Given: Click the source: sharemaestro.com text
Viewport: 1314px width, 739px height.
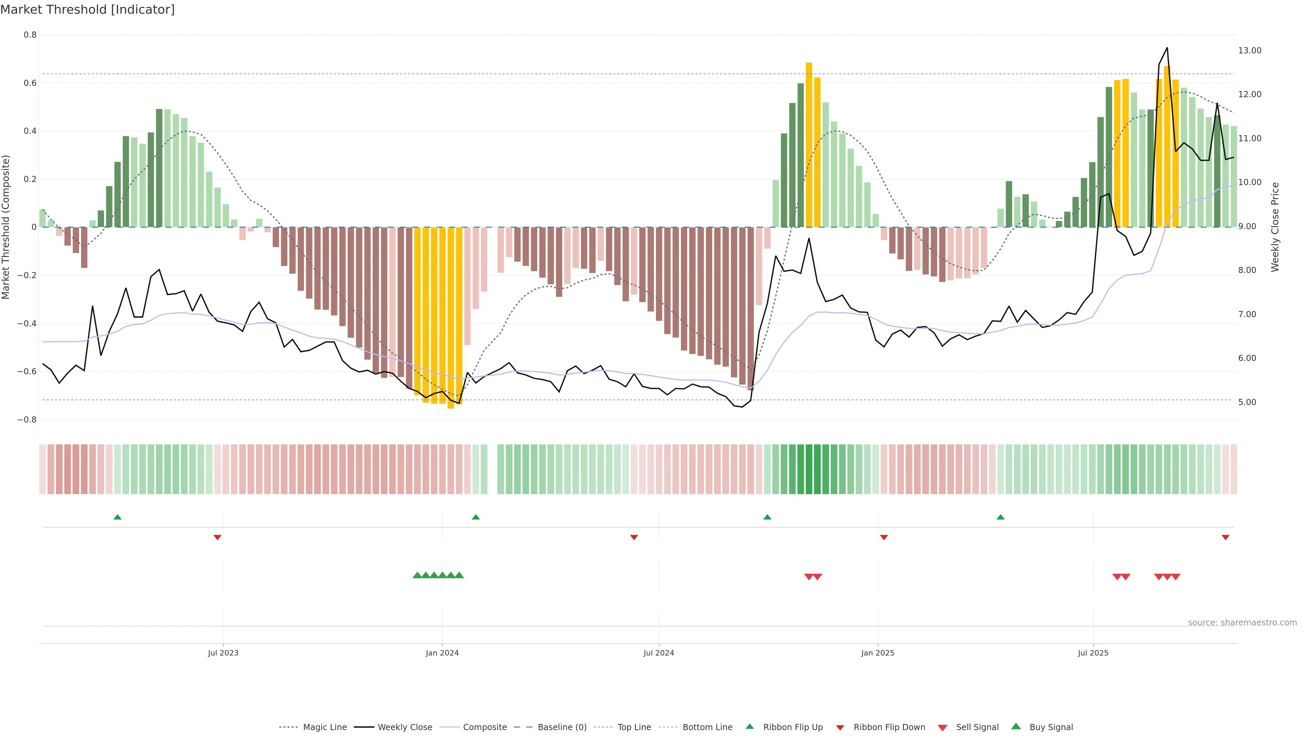Looking at the screenshot, I should [1242, 623].
